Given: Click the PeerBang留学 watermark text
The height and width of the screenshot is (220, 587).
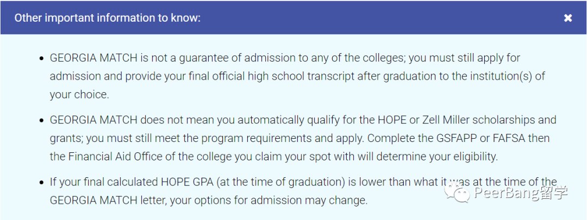Looking at the screenshot, I should (520, 193).
